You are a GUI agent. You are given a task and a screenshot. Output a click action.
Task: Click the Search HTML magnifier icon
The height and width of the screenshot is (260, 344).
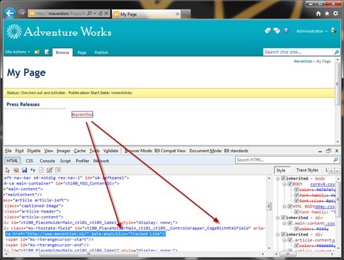tap(335, 159)
